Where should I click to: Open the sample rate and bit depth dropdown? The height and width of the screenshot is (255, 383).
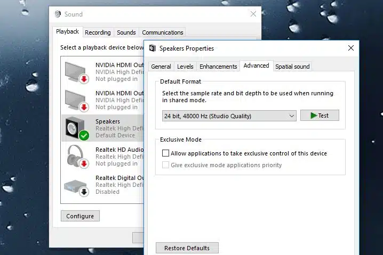[229, 116]
